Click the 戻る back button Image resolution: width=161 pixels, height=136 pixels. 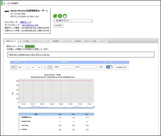(x=58, y=25)
